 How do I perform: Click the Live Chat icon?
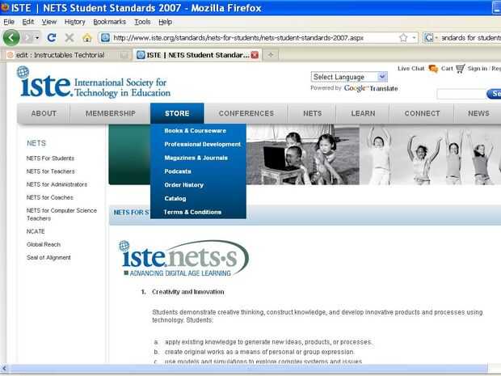433,69
